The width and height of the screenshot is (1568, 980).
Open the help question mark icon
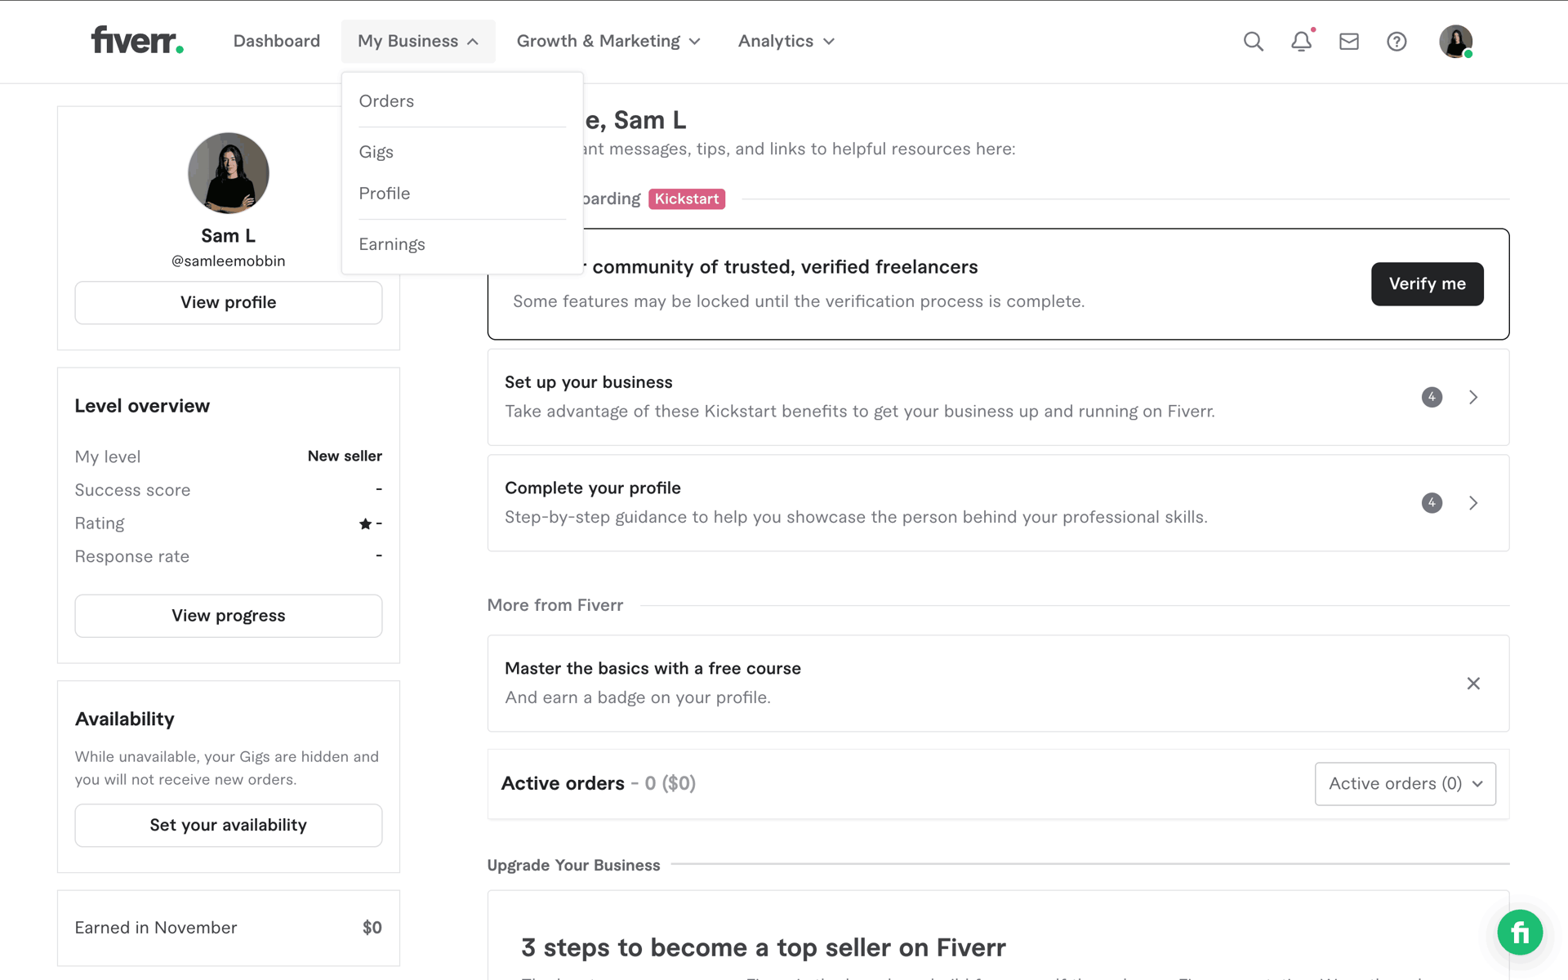pyautogui.click(x=1396, y=42)
